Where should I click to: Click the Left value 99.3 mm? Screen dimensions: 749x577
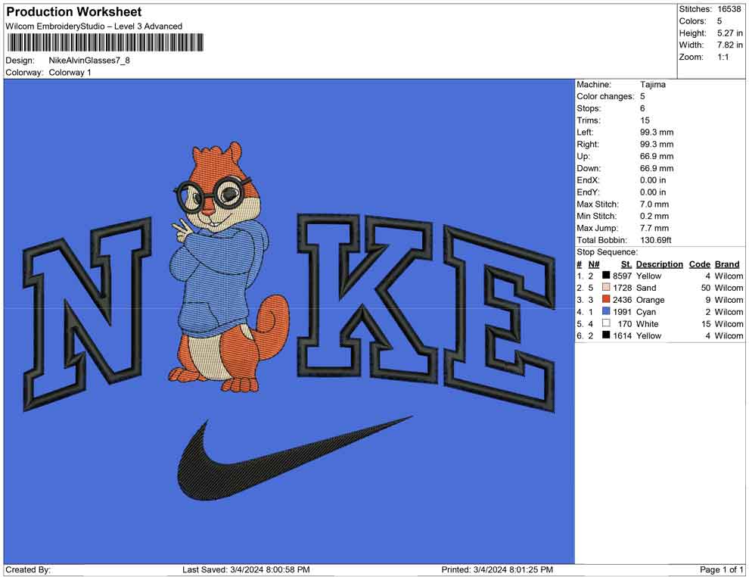pyautogui.click(x=657, y=132)
